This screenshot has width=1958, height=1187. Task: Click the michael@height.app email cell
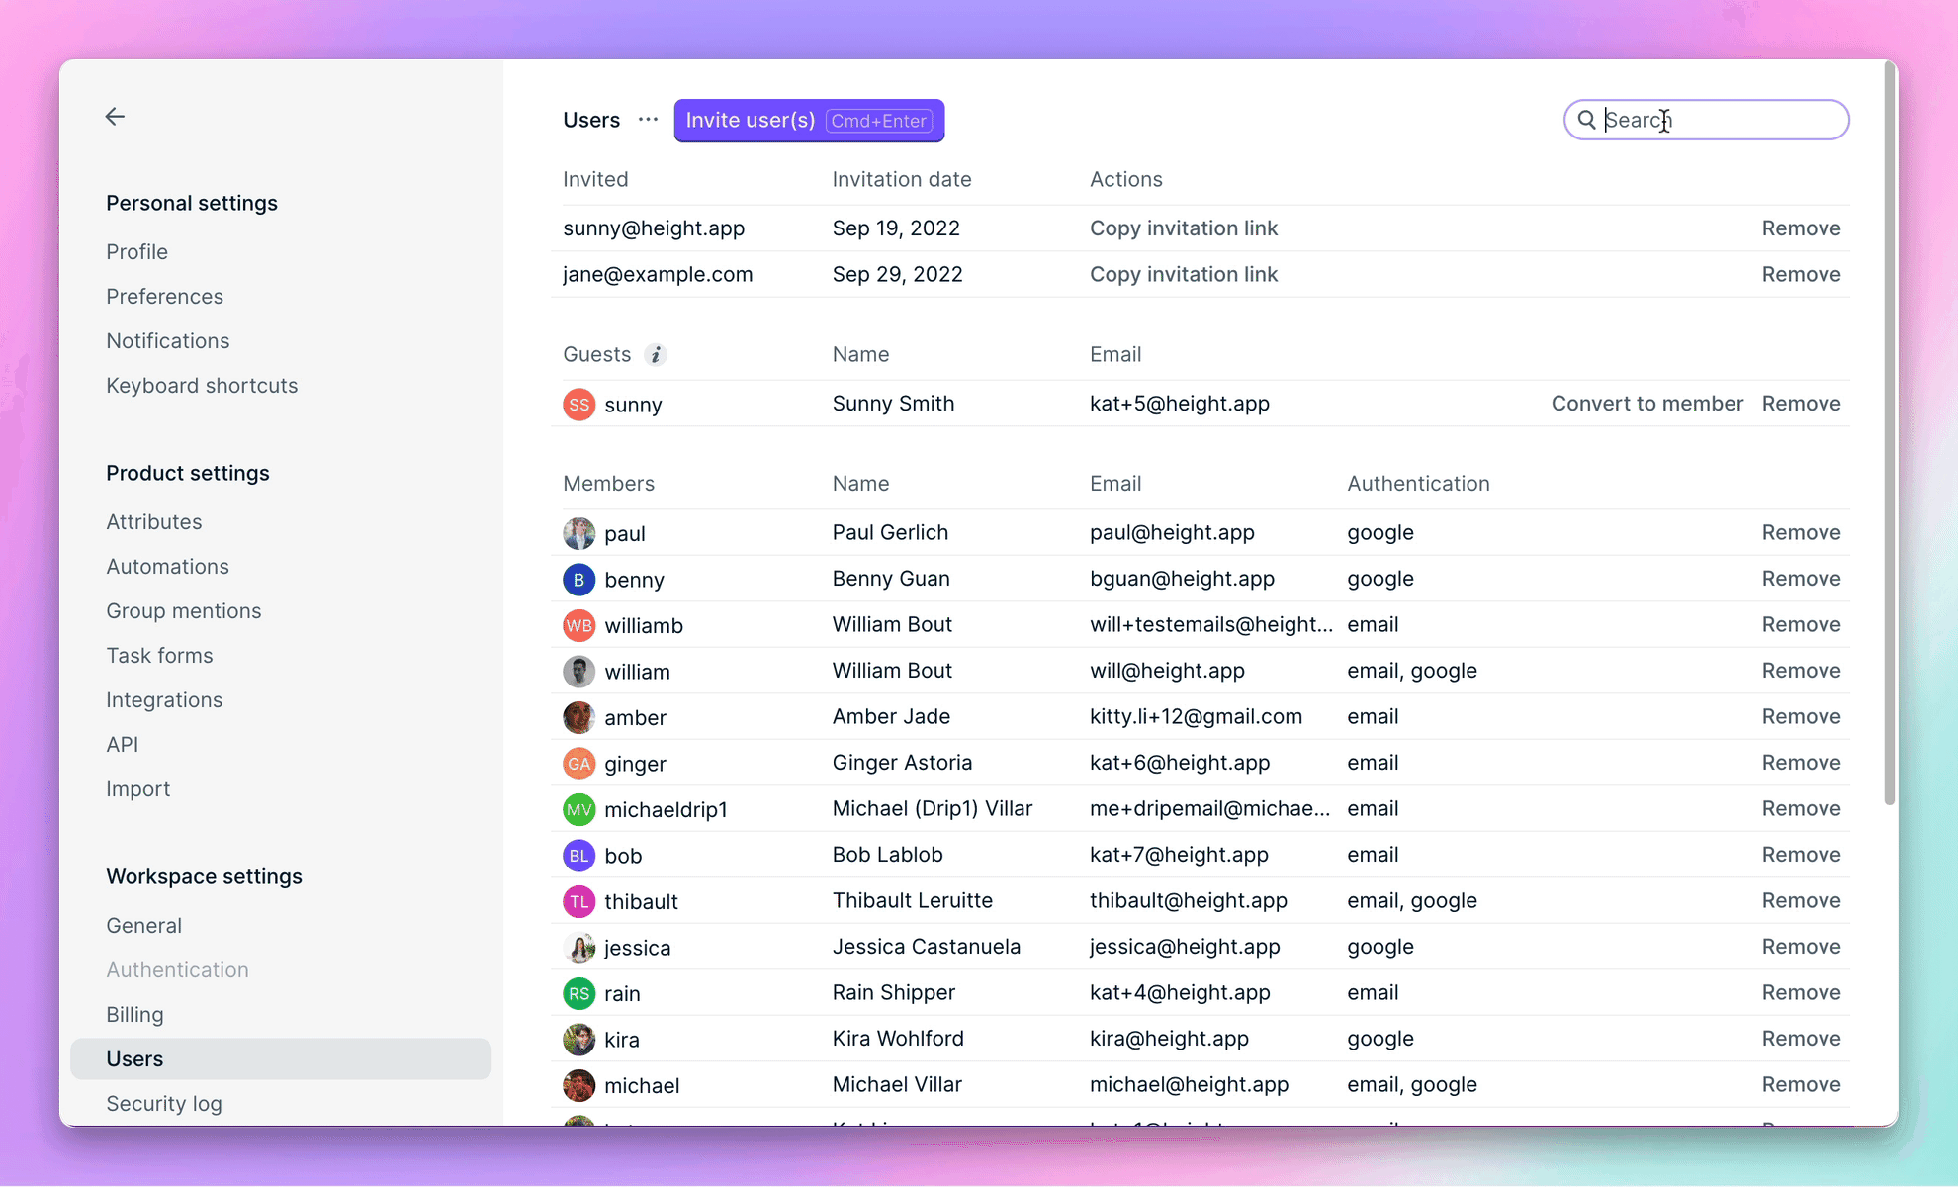click(x=1189, y=1084)
